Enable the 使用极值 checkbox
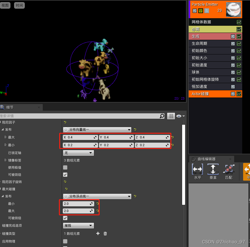250x247 pixels. (x=65, y=167)
